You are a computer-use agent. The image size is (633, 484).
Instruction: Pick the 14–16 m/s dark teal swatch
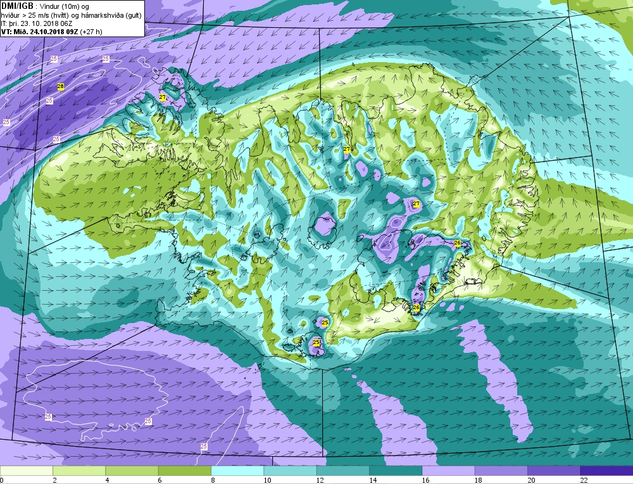point(396,471)
